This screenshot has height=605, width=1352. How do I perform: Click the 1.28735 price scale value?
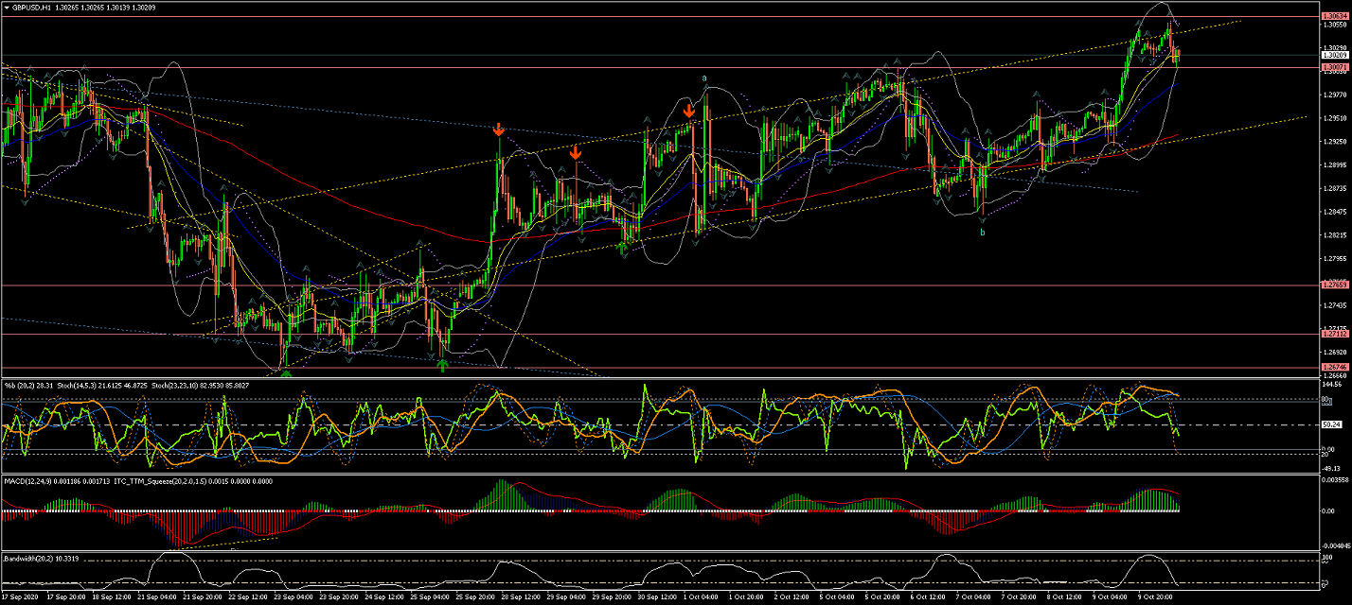tap(1334, 188)
